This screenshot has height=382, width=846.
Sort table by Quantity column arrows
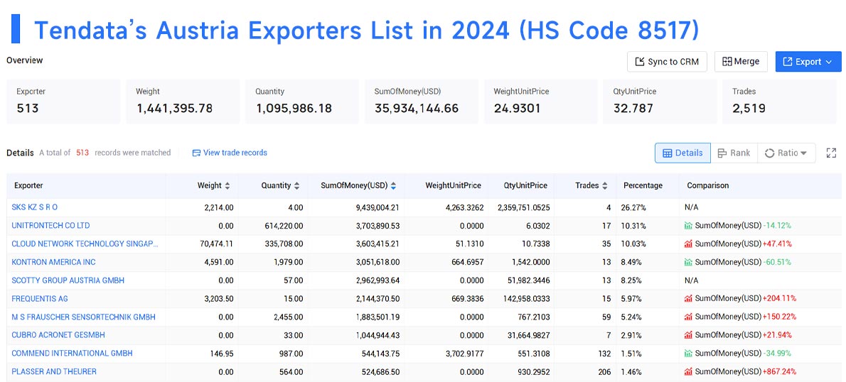click(x=296, y=185)
